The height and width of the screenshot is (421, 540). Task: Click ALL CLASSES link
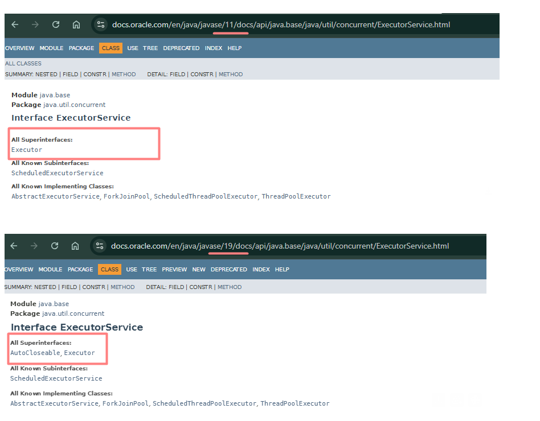(23, 64)
